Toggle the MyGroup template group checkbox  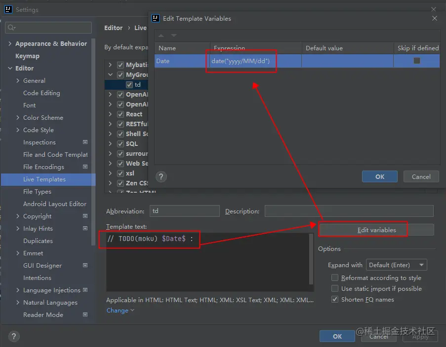[x=121, y=75]
